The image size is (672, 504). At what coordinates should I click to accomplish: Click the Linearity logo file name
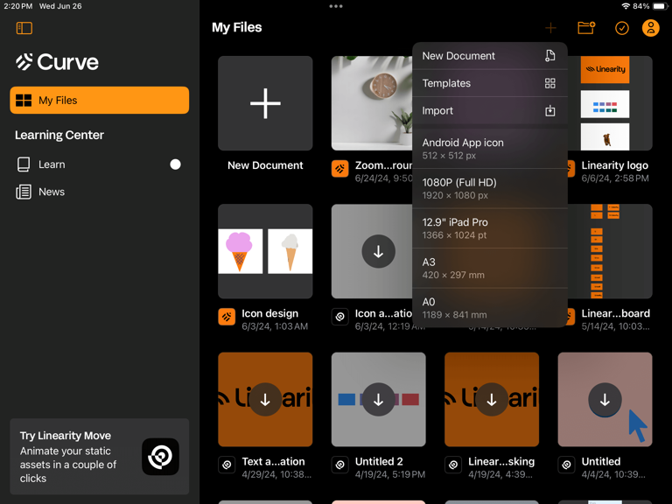[614, 165]
